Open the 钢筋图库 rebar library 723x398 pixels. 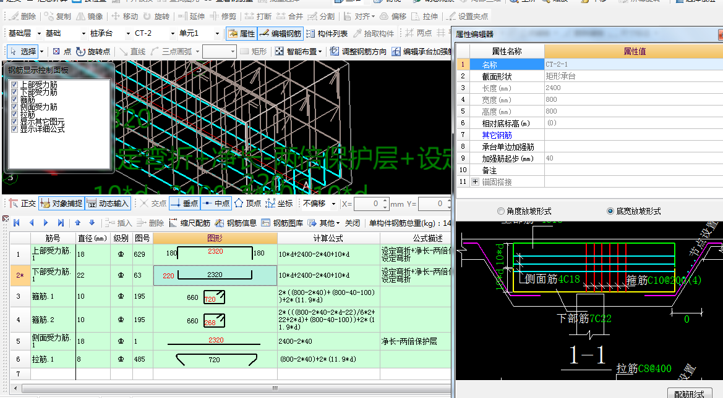click(282, 223)
